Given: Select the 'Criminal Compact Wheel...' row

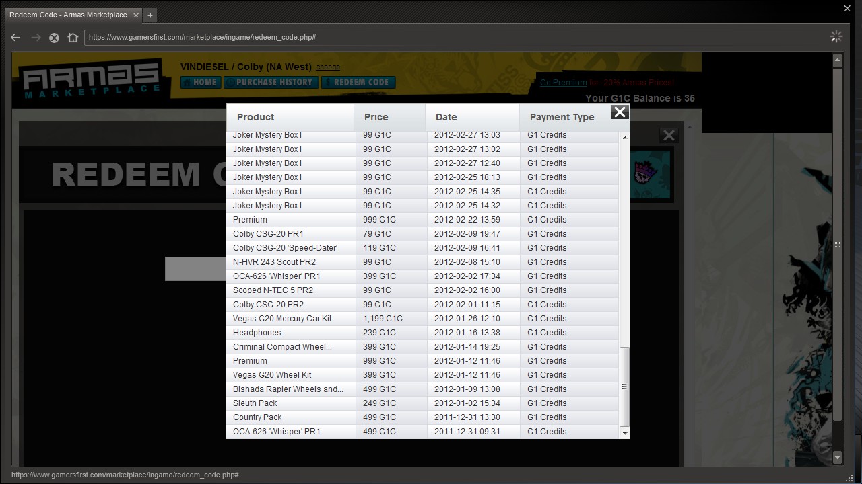Looking at the screenshot, I should [x=422, y=347].
